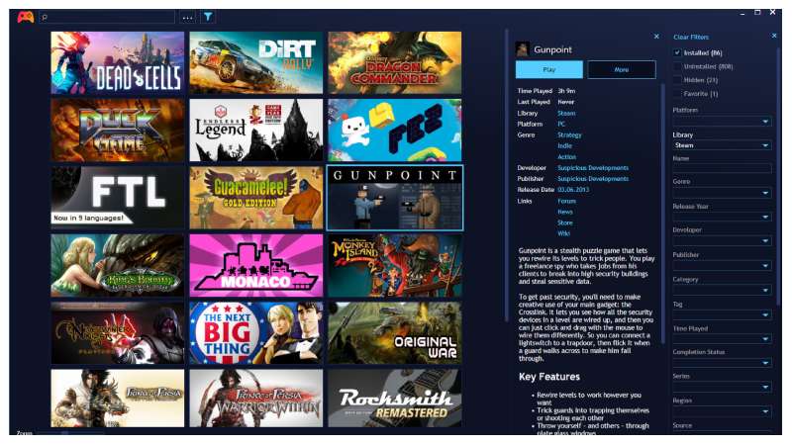Open the Genre filter dropdown

tap(722, 192)
